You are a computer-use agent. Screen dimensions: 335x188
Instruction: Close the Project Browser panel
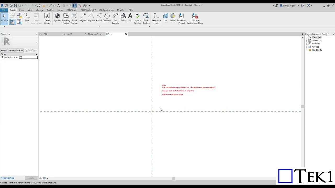pos(333,34)
